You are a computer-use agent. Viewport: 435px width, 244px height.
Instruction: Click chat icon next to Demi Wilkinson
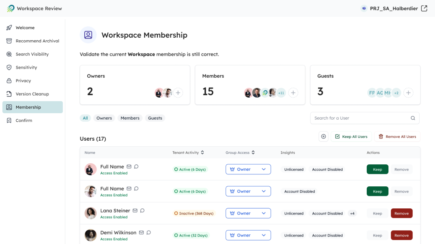[149, 232]
